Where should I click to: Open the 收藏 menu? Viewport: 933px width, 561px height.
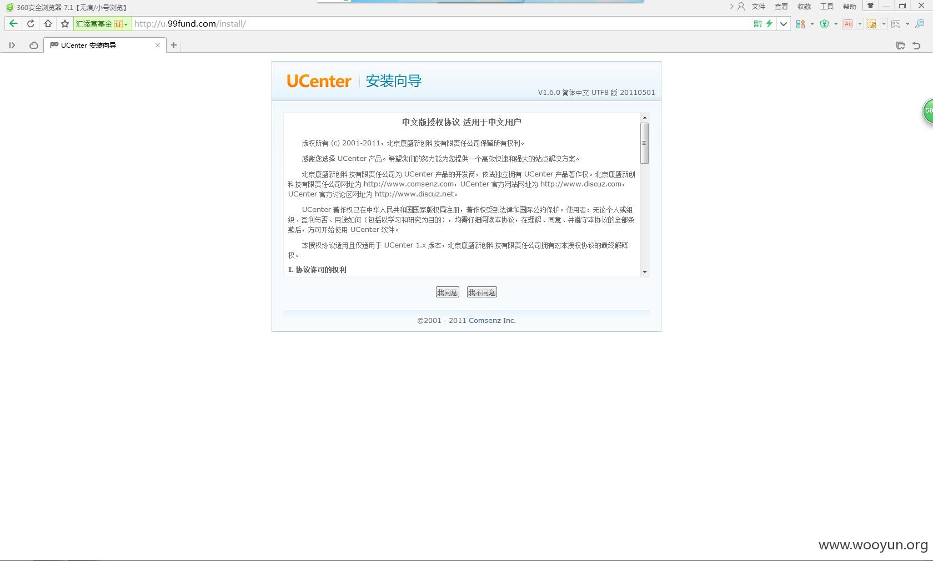(x=804, y=7)
